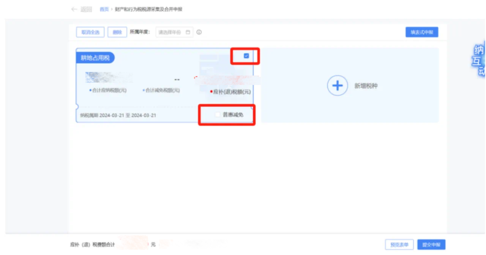Click the 新增税种 label
This screenshot has width=486, height=255.
click(x=366, y=86)
